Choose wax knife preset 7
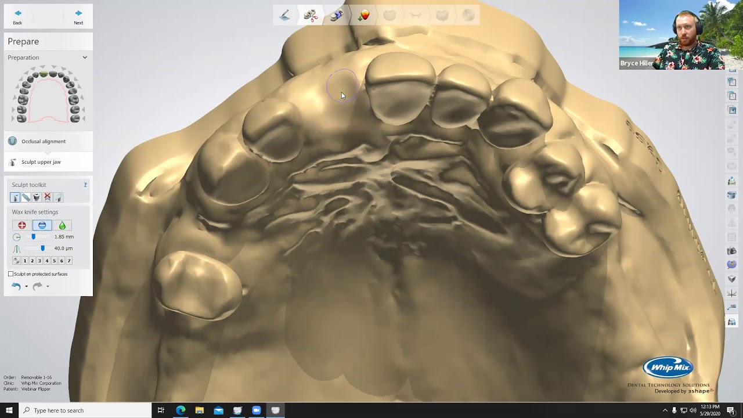 click(69, 261)
